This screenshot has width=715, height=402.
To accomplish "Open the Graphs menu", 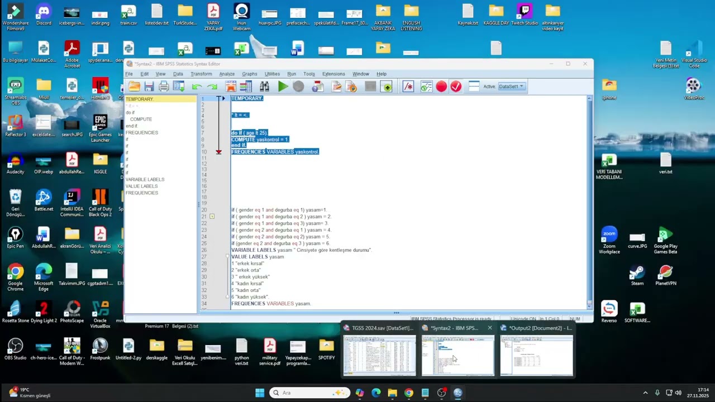I will pyautogui.click(x=250, y=74).
